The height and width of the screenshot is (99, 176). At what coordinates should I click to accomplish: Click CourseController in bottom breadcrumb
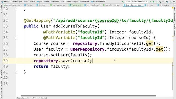(x=23, y=98)
